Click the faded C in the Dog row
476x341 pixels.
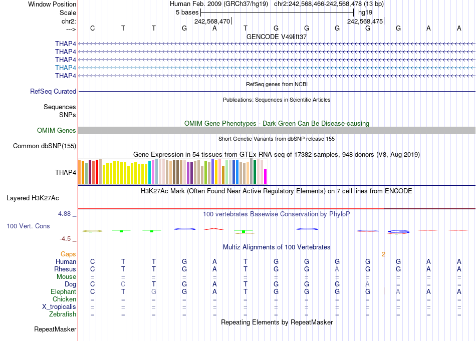123,284
